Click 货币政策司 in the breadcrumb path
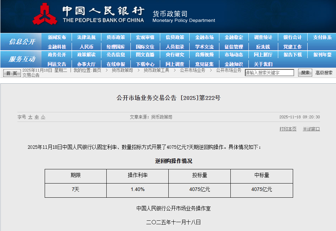Image resolution: width=336 pixels, height=231 pixels. point(122,70)
